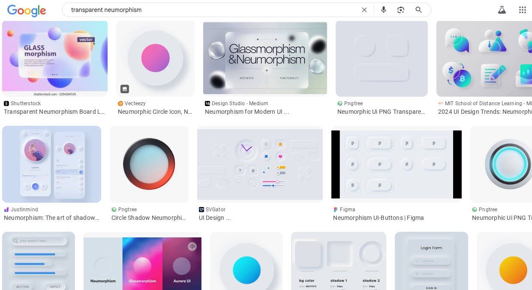Open the Shutterstock Glassmorphism board thumbnail
The width and height of the screenshot is (532, 290).
click(x=55, y=59)
